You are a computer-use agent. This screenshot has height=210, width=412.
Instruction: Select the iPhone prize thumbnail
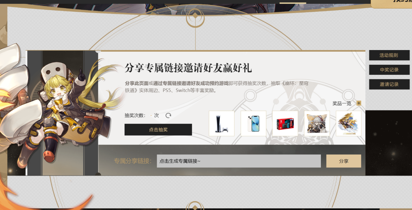tap(253, 124)
